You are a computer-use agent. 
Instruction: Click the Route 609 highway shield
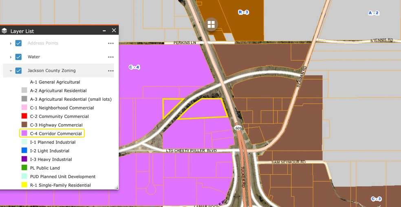point(237,128)
